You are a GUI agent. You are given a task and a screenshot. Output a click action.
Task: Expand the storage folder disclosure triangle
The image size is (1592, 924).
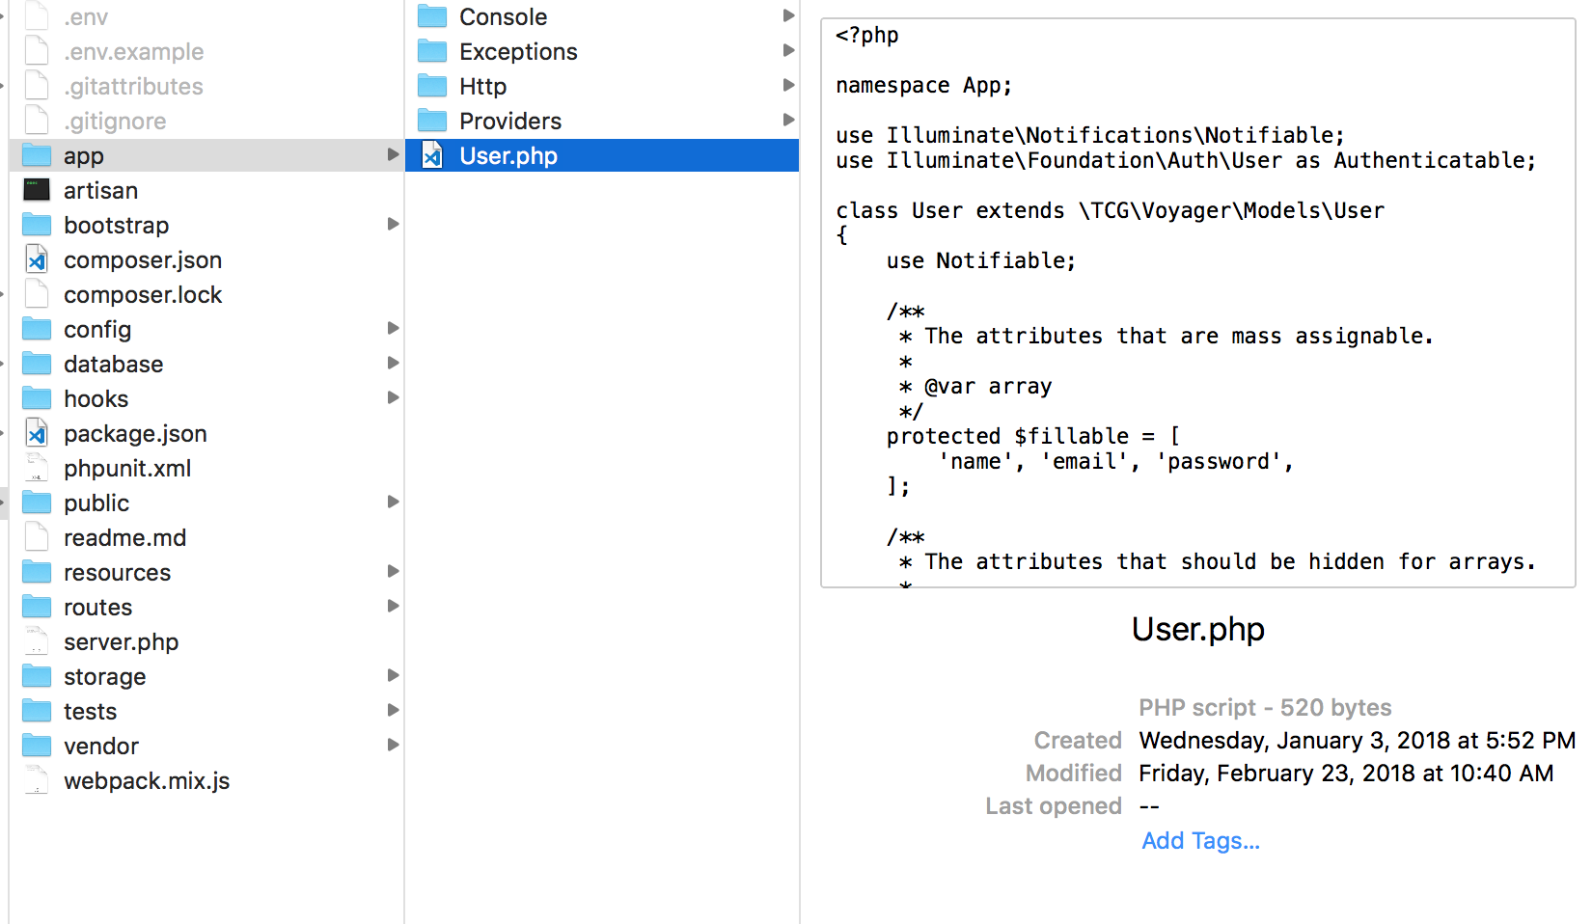(393, 675)
